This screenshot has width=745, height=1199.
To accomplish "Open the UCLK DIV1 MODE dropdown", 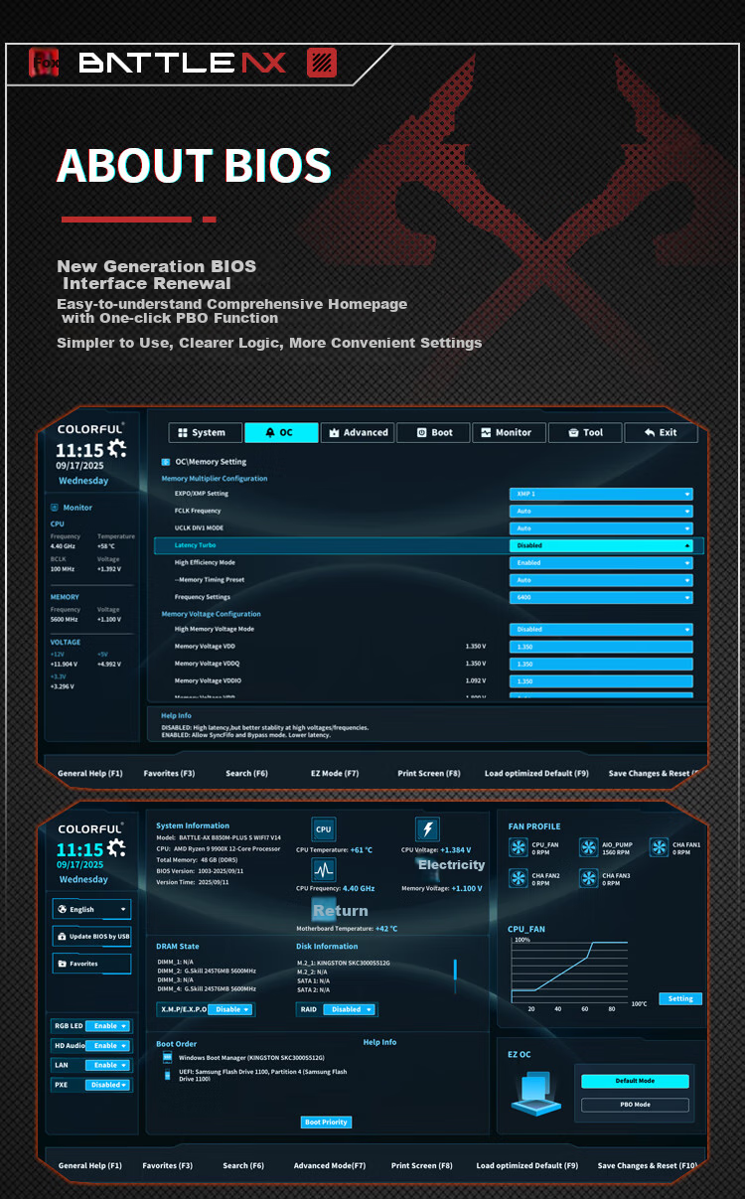I will point(601,528).
